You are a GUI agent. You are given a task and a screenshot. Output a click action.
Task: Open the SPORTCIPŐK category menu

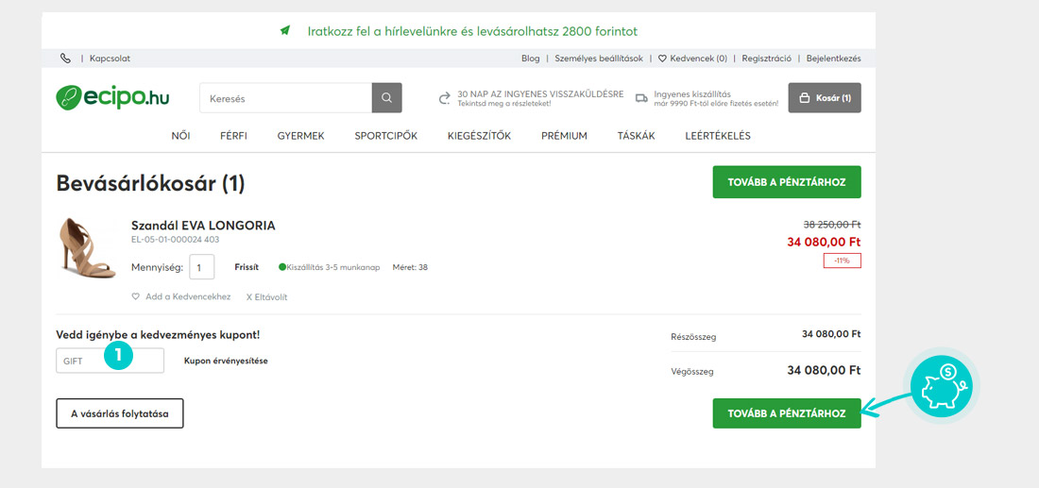pyautogui.click(x=385, y=136)
